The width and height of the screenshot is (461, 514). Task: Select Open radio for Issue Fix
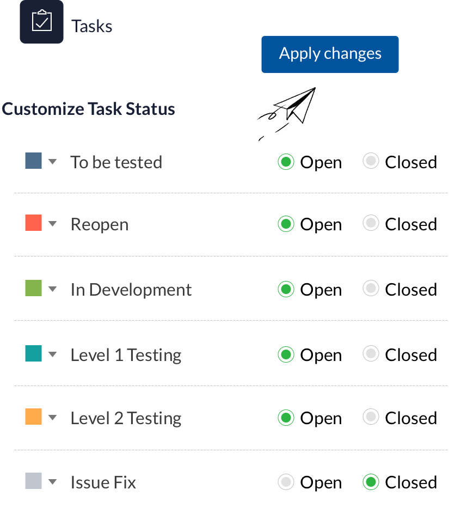tap(286, 482)
